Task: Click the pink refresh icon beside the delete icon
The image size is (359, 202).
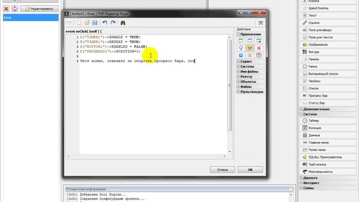Action: [x=15, y=9]
